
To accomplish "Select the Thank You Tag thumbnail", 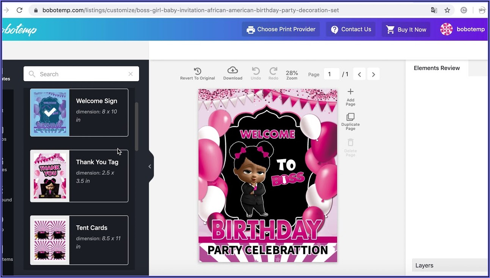I will 50,176.
